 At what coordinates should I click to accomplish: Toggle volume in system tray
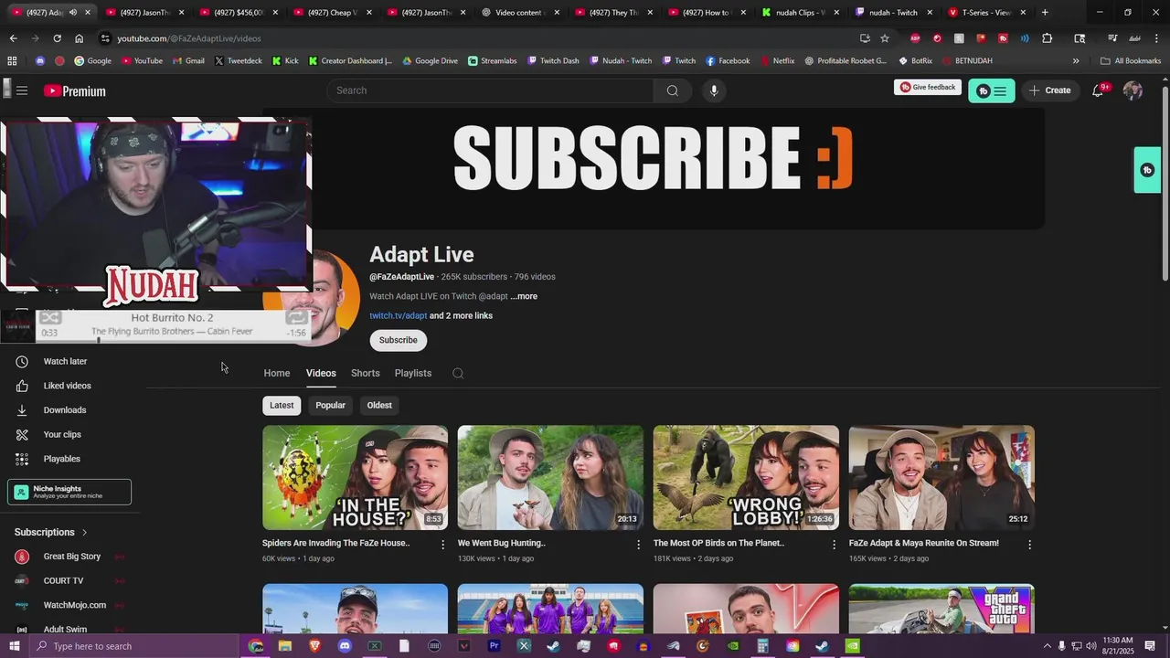pos(1091,646)
